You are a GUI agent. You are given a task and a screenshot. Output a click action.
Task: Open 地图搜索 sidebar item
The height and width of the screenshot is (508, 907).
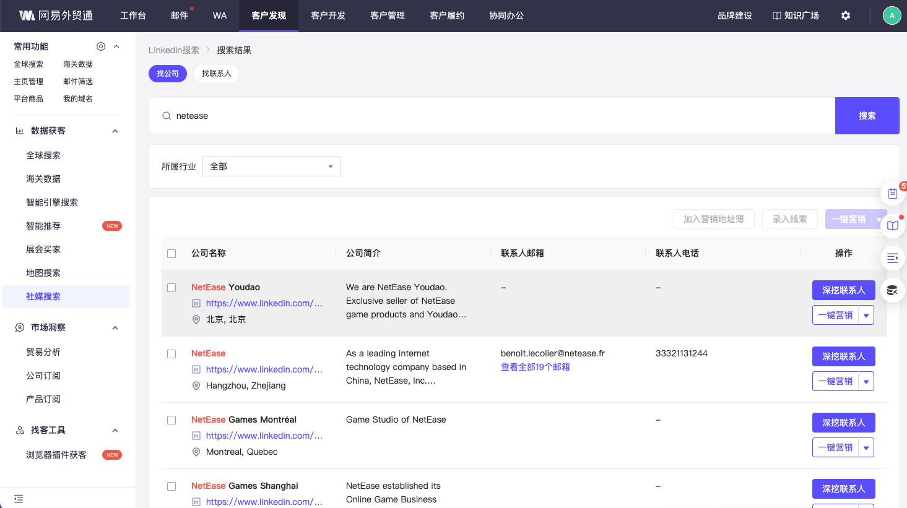click(x=43, y=273)
